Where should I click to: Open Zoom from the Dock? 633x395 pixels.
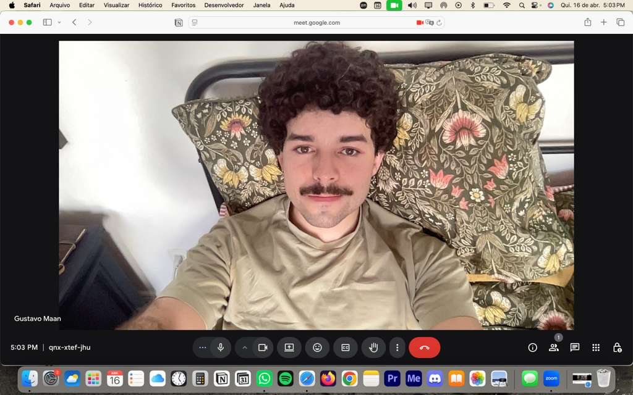point(551,378)
